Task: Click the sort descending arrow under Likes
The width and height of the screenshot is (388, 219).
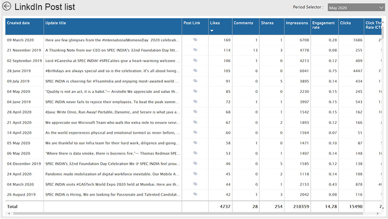Action: tap(212, 31)
